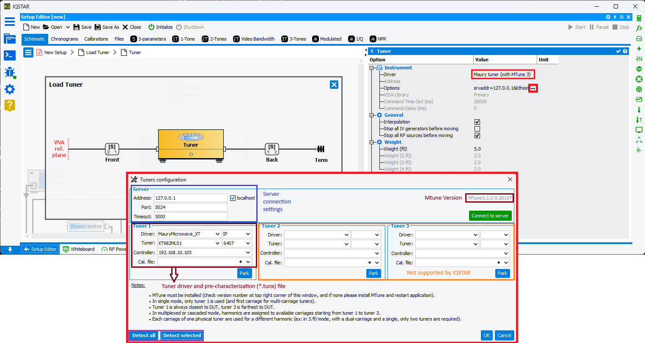This screenshot has height=343, width=645.
Task: Click the green sliders mixer icon
Action: 639,59
